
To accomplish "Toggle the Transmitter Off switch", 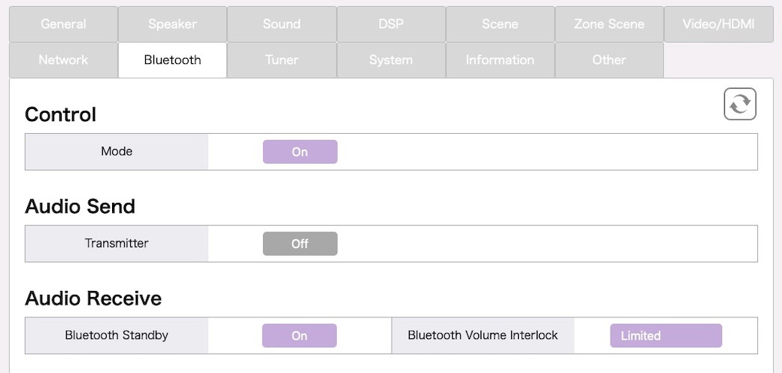I will (x=300, y=244).
